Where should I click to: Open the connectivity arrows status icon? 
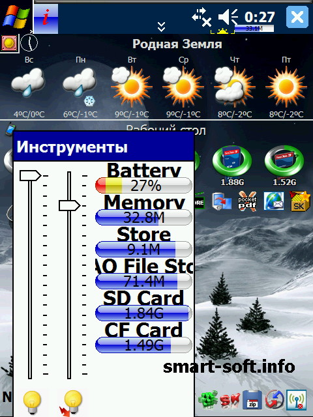(x=201, y=18)
